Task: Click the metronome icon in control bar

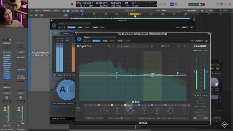Action: tap(176, 4)
